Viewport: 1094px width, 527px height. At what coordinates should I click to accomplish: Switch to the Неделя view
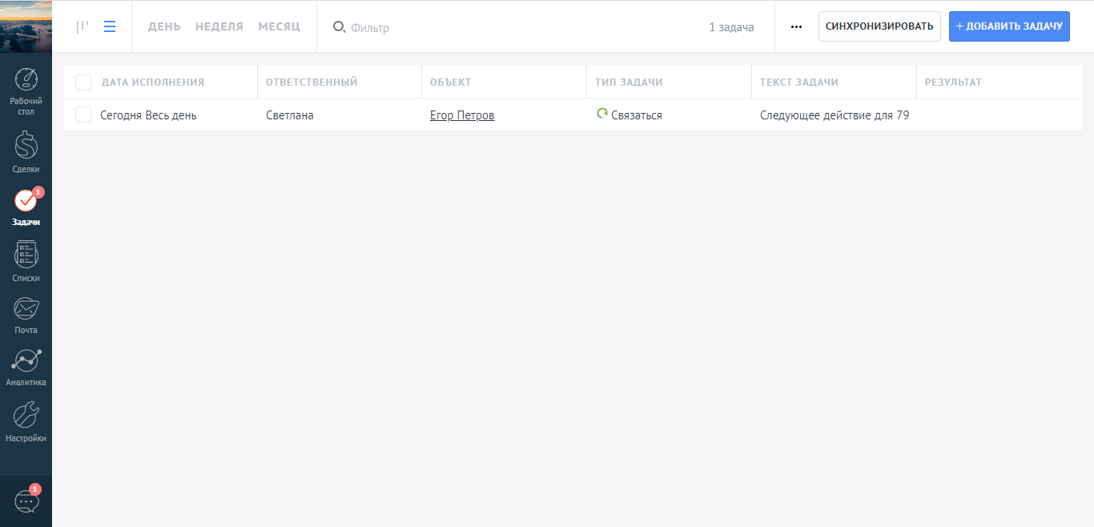click(x=219, y=26)
